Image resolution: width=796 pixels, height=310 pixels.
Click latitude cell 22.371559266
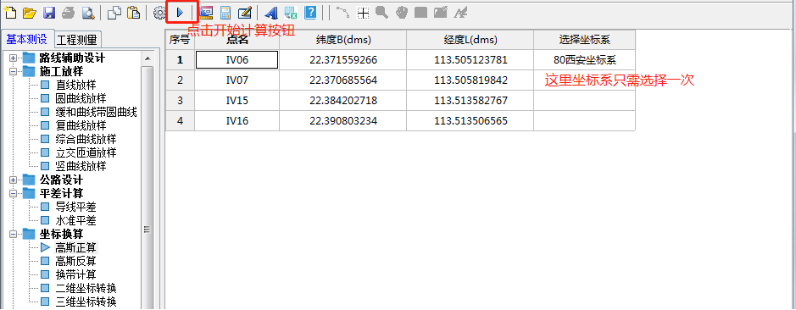click(x=342, y=60)
